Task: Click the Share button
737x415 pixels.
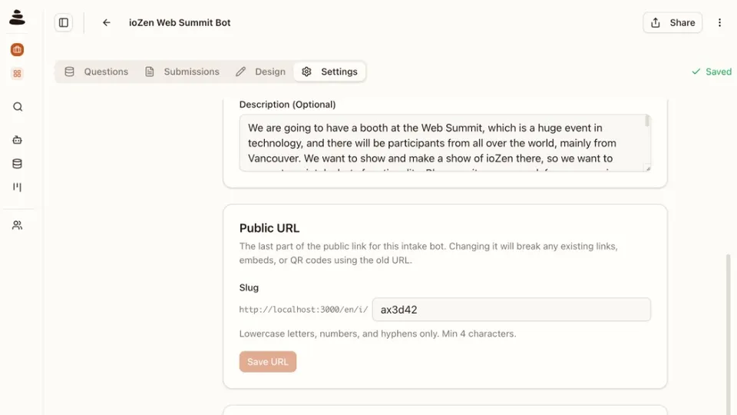Action: 673,22
